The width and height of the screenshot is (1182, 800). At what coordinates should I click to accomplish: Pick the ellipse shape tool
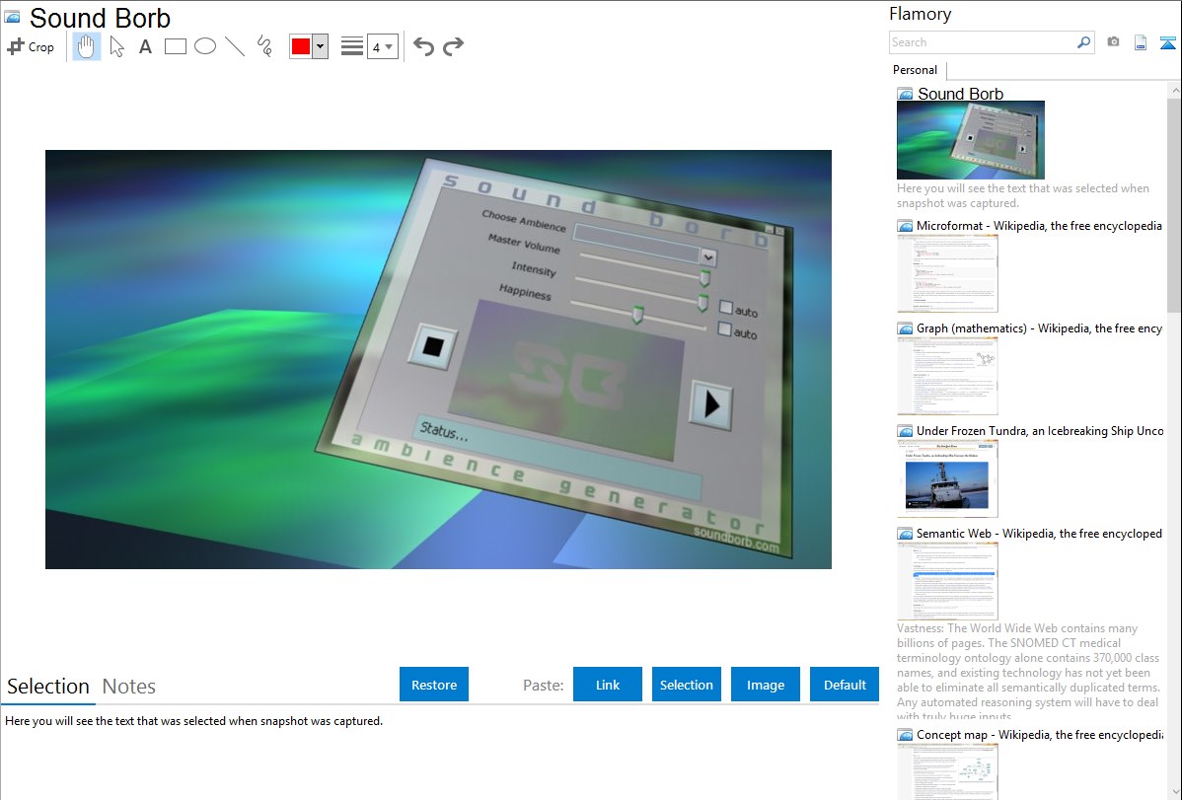(x=204, y=46)
